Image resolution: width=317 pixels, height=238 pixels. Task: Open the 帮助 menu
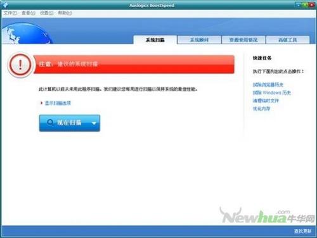[65, 13]
